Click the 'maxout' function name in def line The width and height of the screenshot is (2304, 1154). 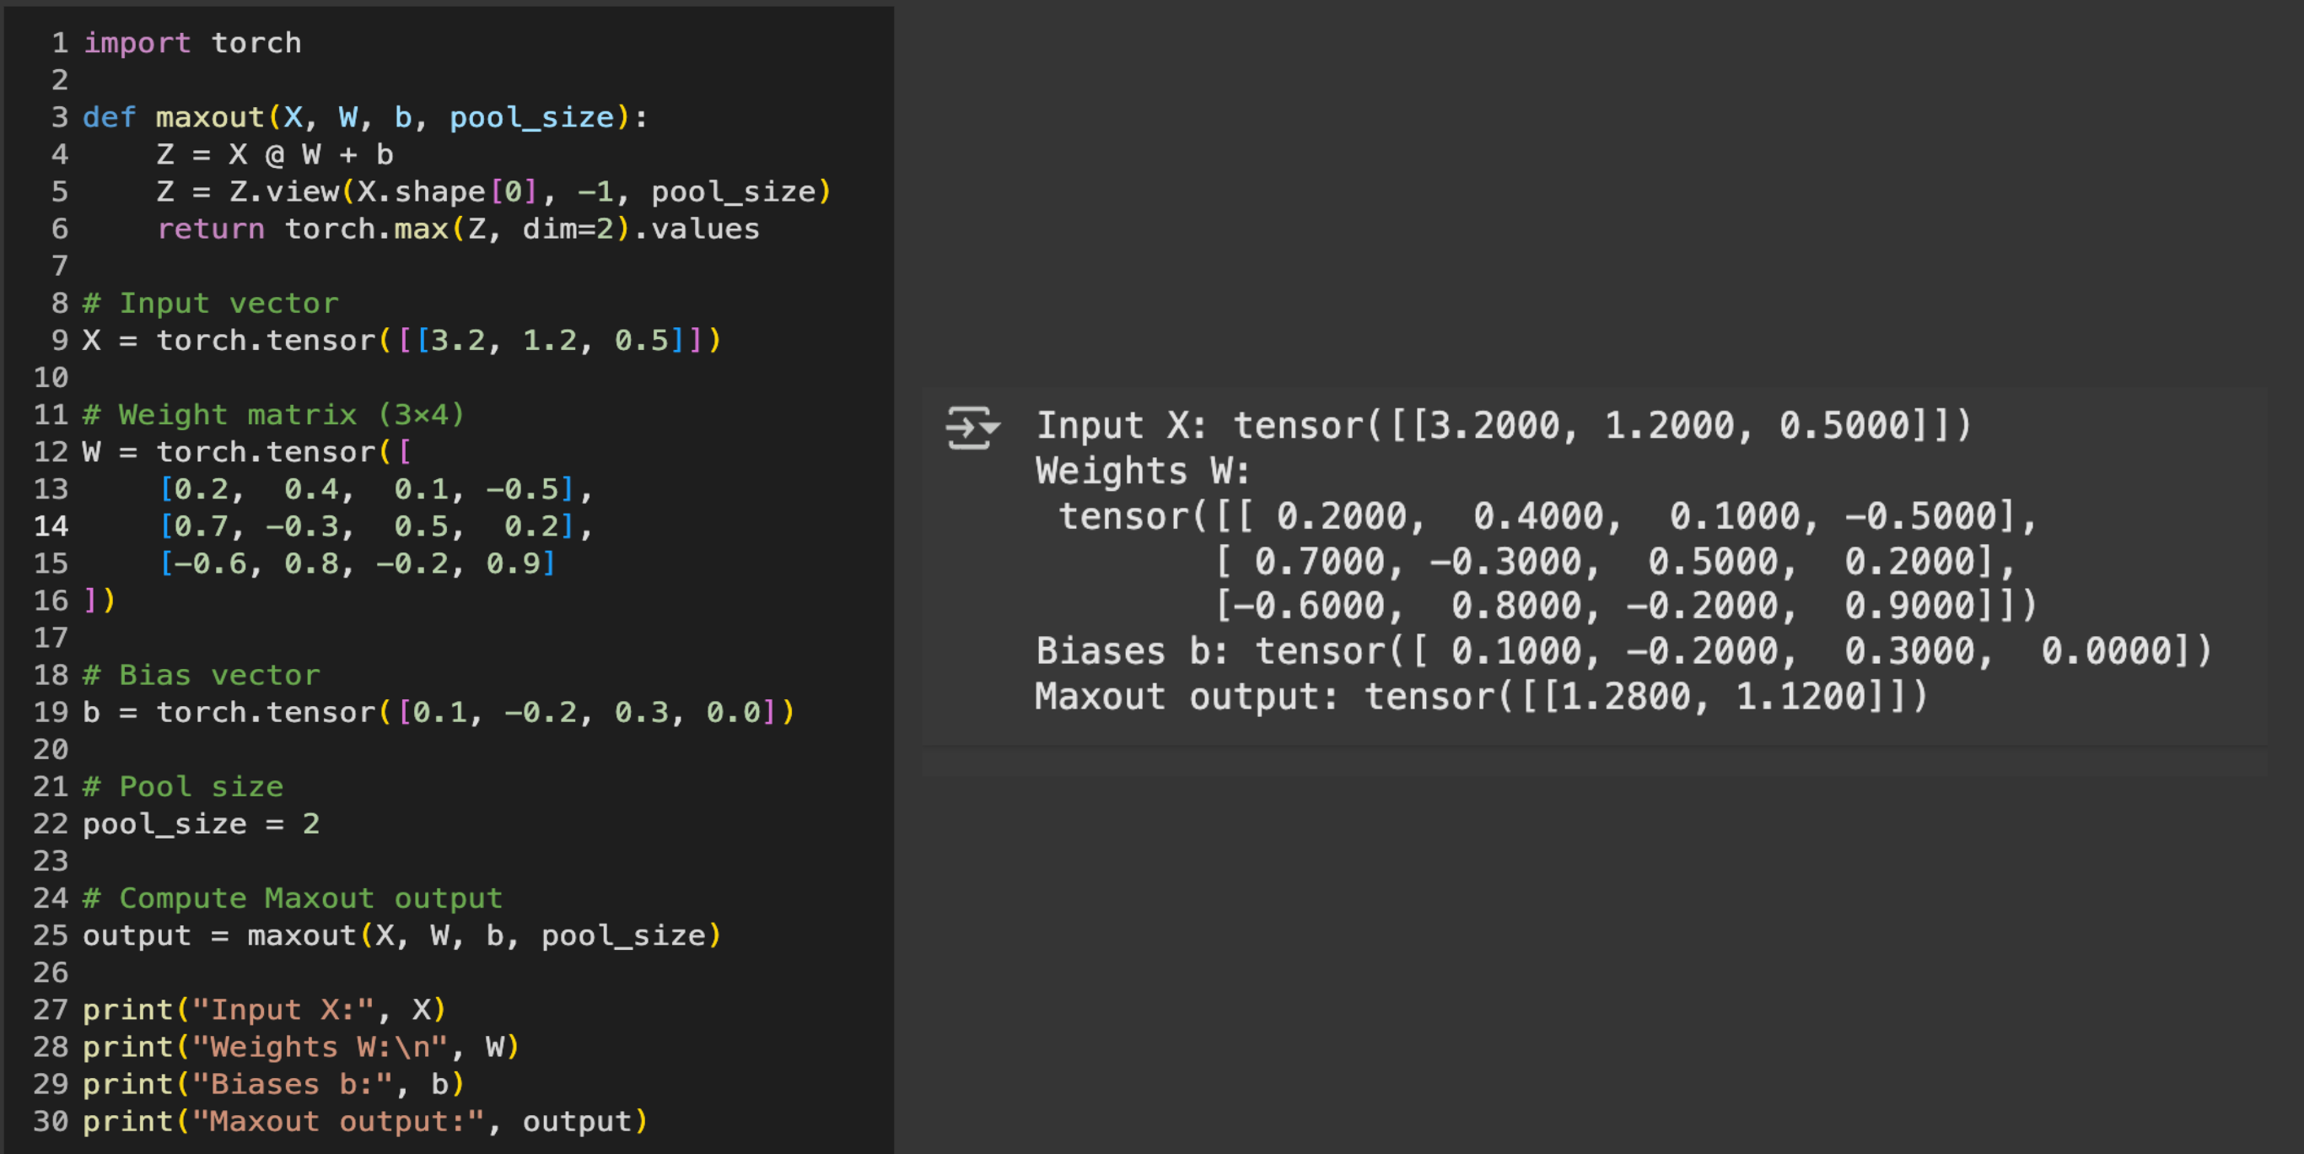(209, 117)
